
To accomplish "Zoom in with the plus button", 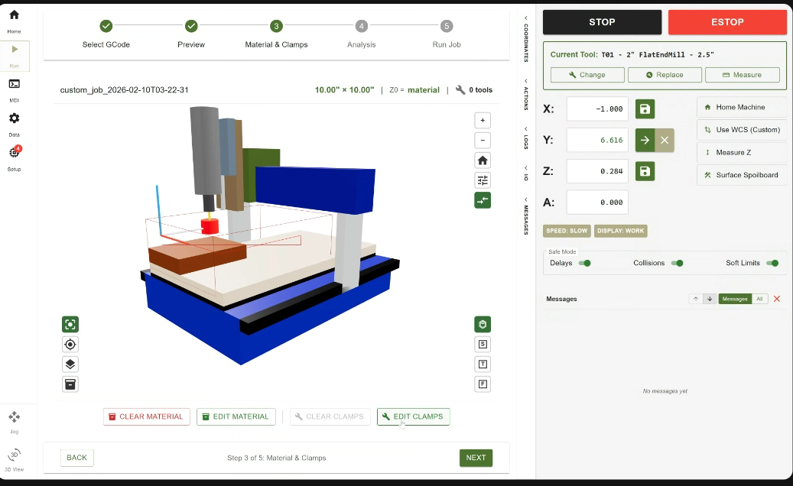I will [x=483, y=120].
